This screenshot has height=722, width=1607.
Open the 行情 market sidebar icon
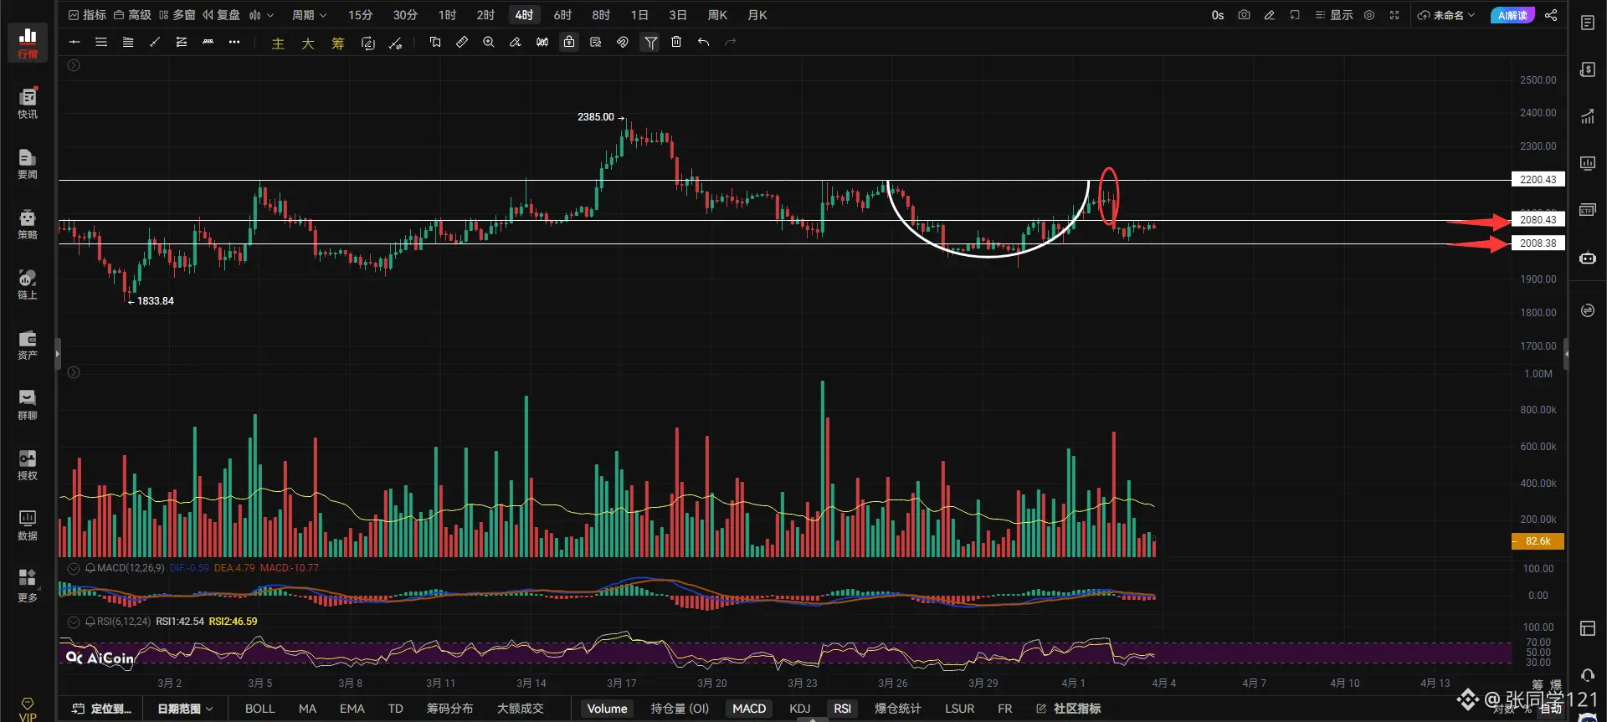pyautogui.click(x=28, y=42)
